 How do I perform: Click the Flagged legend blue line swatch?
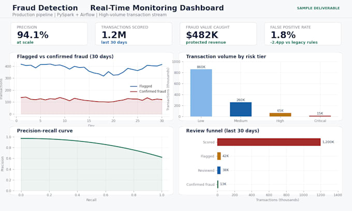click(x=134, y=86)
